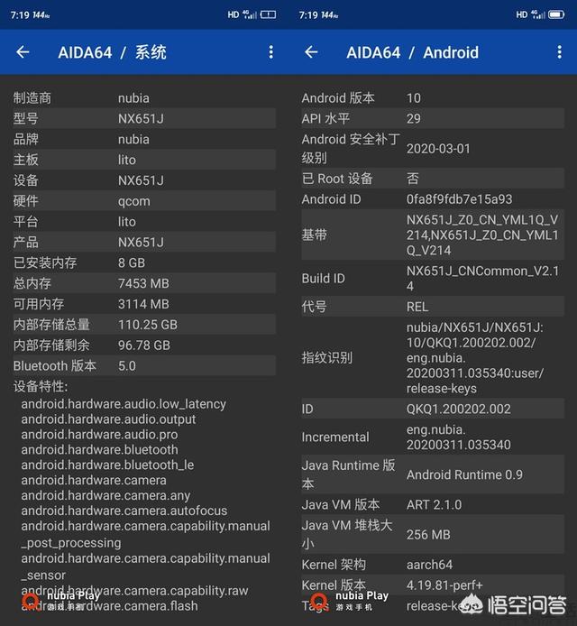The image size is (577, 626).
Task: Select the 代号 value REL
Action: coord(417,307)
